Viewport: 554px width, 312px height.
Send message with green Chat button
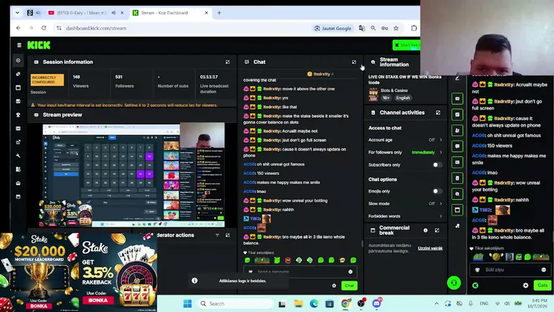[x=349, y=285]
